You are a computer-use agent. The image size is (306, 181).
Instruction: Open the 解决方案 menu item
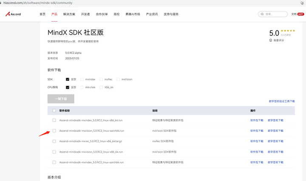[69, 14]
